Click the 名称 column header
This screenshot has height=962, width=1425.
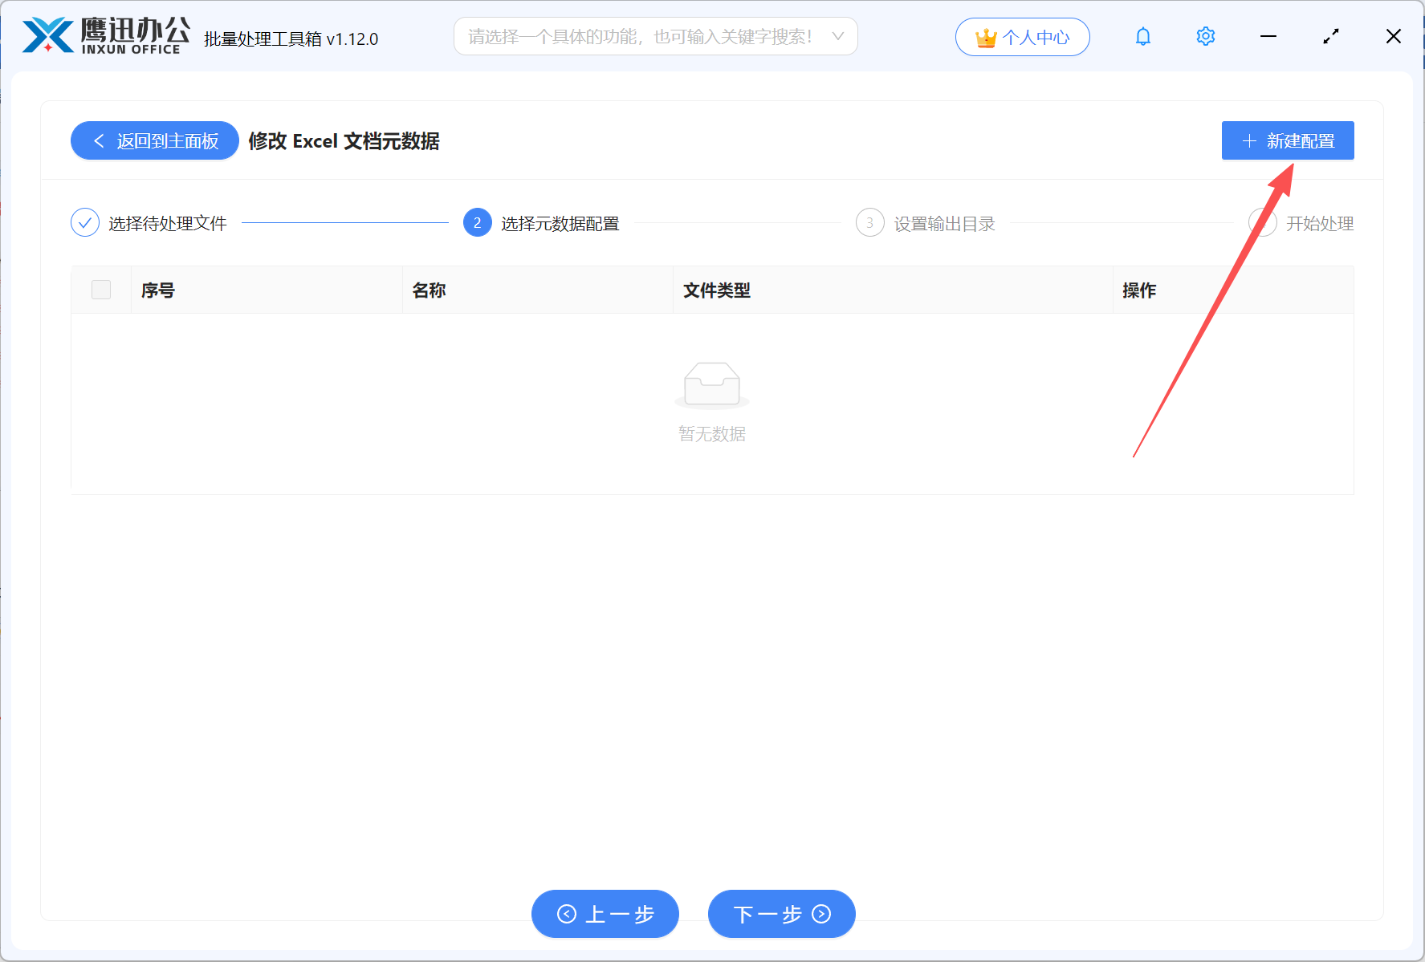pyautogui.click(x=430, y=290)
